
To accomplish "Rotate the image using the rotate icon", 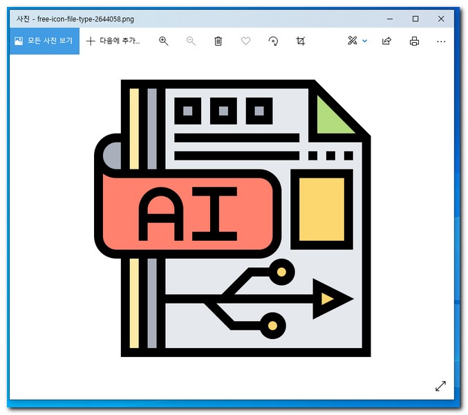I will click(273, 41).
